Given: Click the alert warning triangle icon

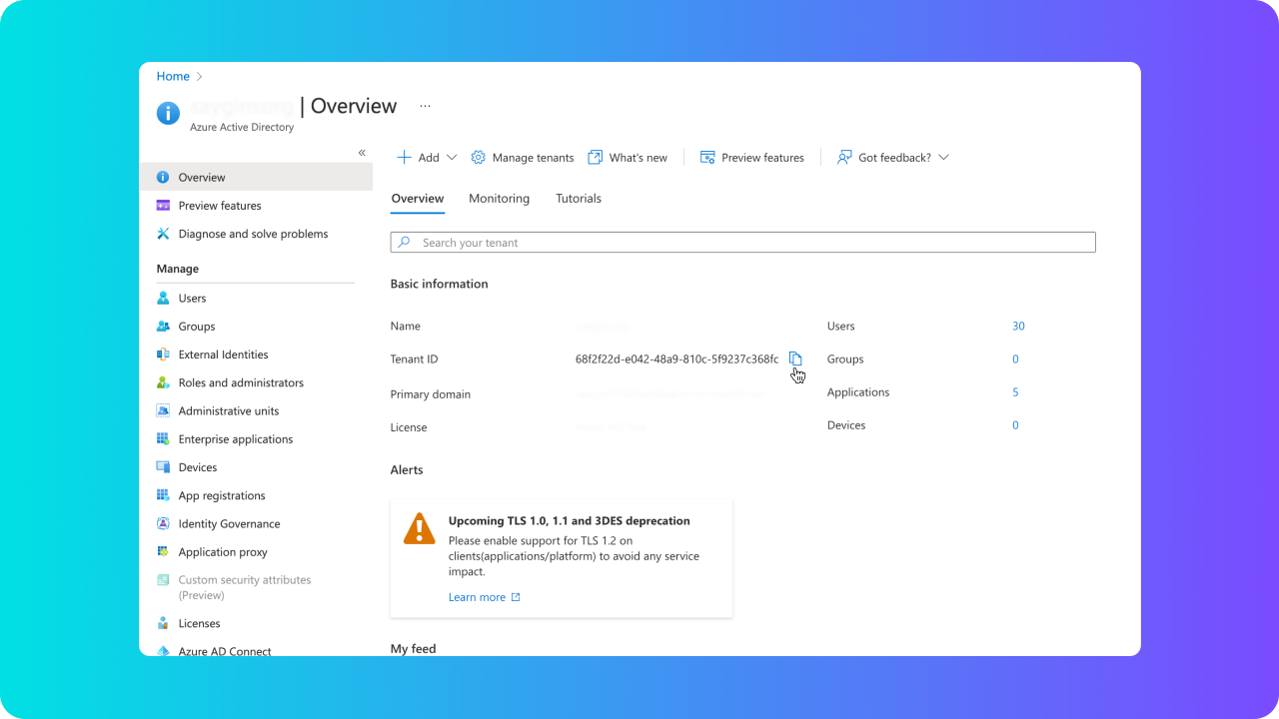Looking at the screenshot, I should click(x=419, y=528).
